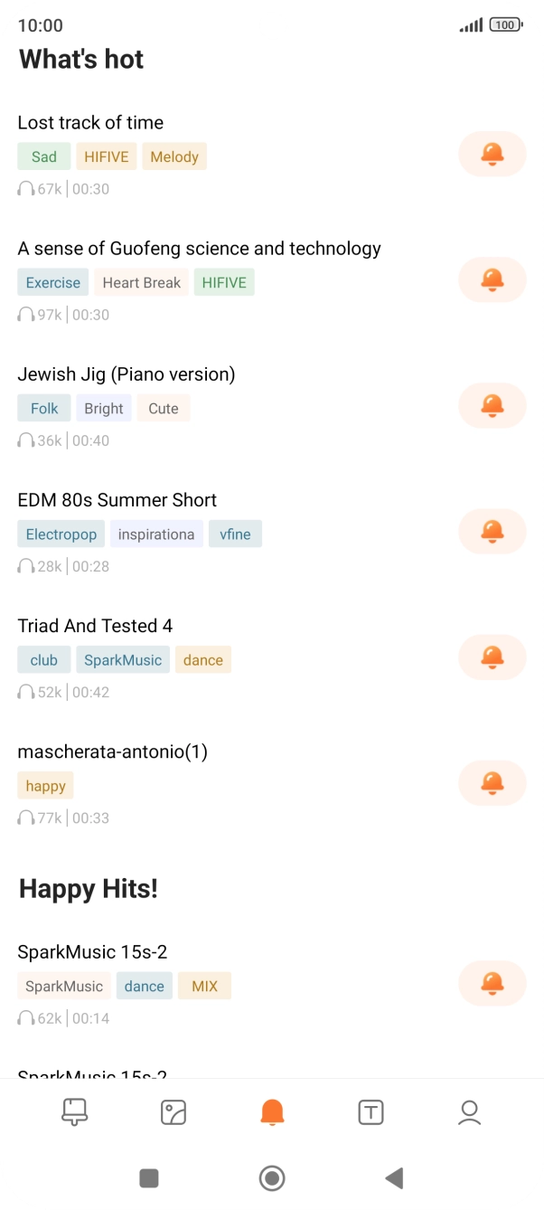Viewport: 544px width, 1210px height.
Task: Tap the bell button for Lost track of time
Action: (x=492, y=154)
